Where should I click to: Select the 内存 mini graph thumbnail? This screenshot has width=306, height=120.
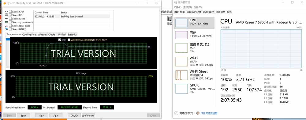point(181,35)
